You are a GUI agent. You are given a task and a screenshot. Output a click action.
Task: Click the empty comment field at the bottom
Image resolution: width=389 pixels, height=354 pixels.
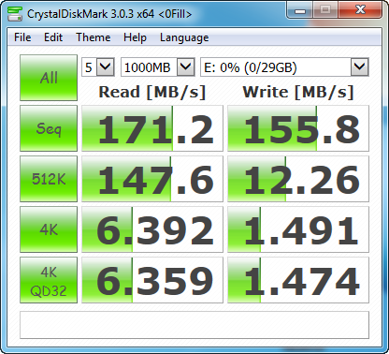click(x=194, y=325)
